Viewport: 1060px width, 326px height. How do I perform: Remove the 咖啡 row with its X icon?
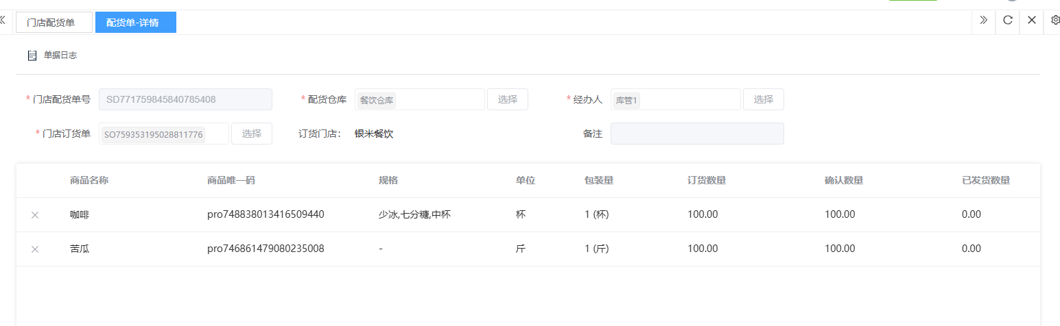[35, 215]
